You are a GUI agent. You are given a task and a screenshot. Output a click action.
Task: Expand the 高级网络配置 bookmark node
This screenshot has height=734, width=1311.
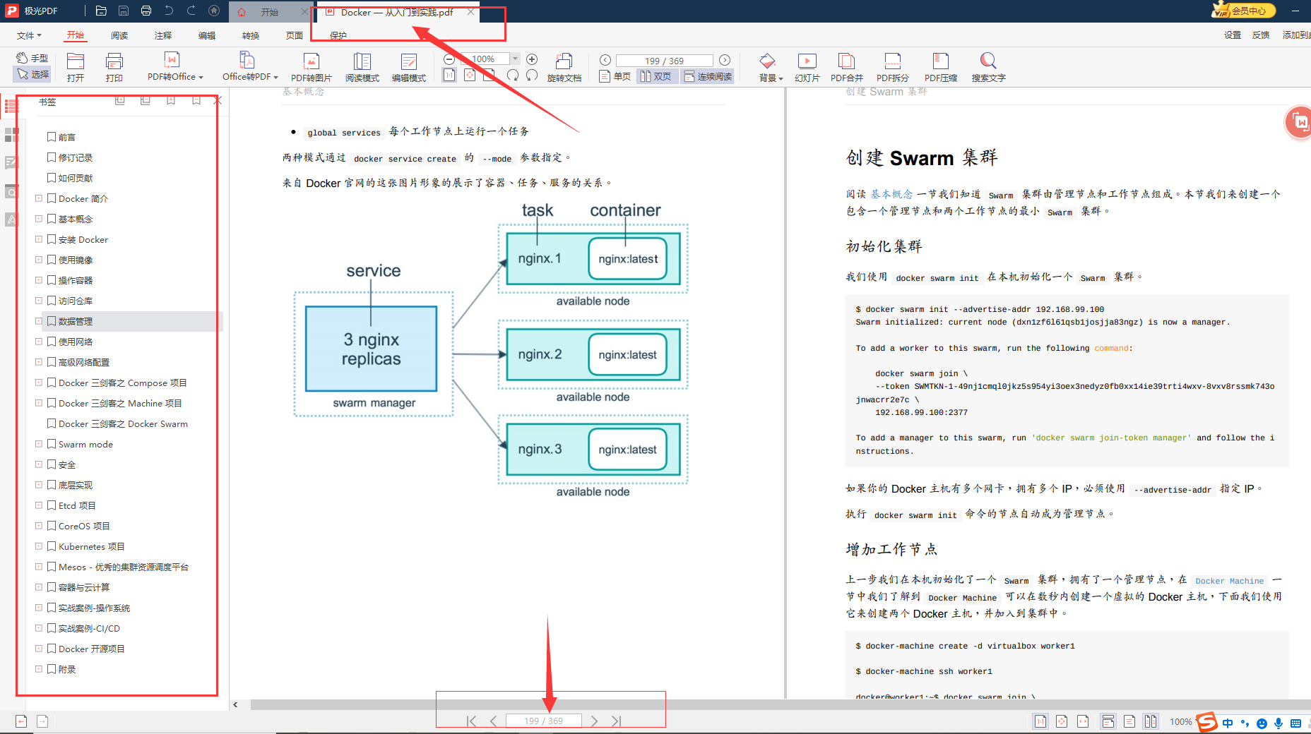(39, 362)
